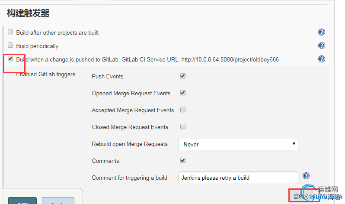
Task: Click help icon beside Jenkins retry comment field
Action: [306, 176]
